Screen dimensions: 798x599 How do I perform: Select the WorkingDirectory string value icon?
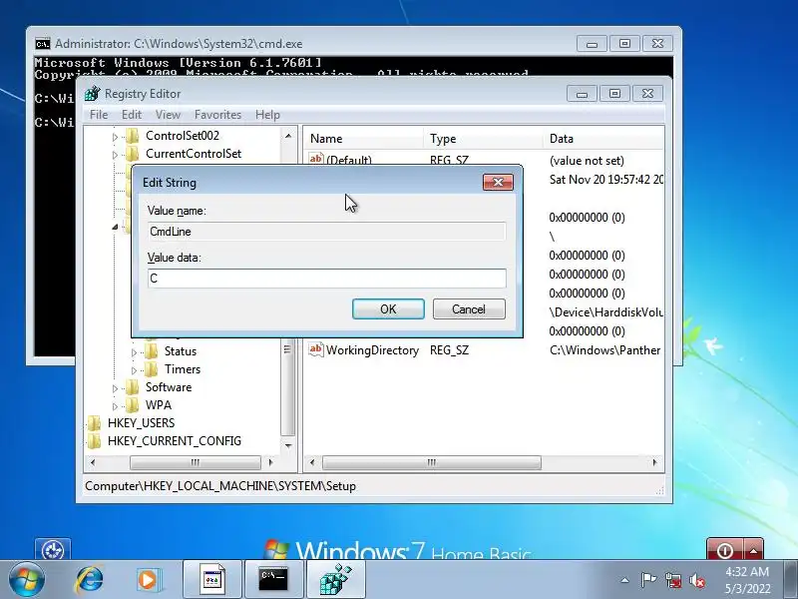315,349
